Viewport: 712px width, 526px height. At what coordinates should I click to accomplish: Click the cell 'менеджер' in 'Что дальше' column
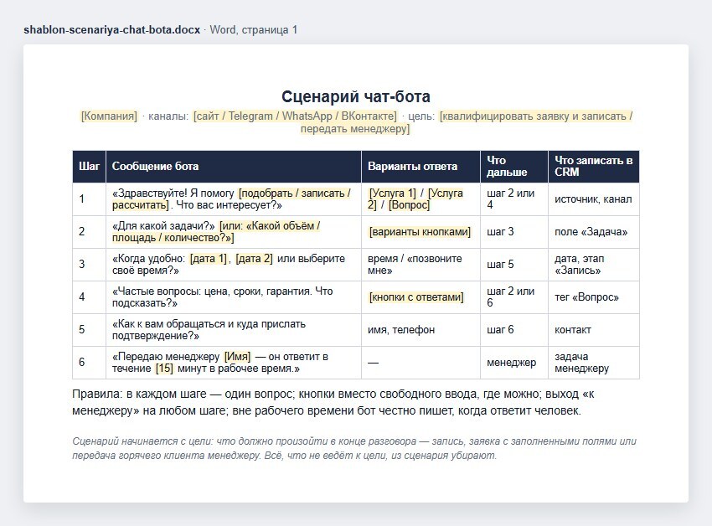pyautogui.click(x=514, y=363)
